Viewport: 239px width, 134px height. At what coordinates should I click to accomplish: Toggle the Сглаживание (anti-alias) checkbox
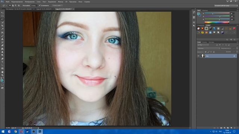40,6
